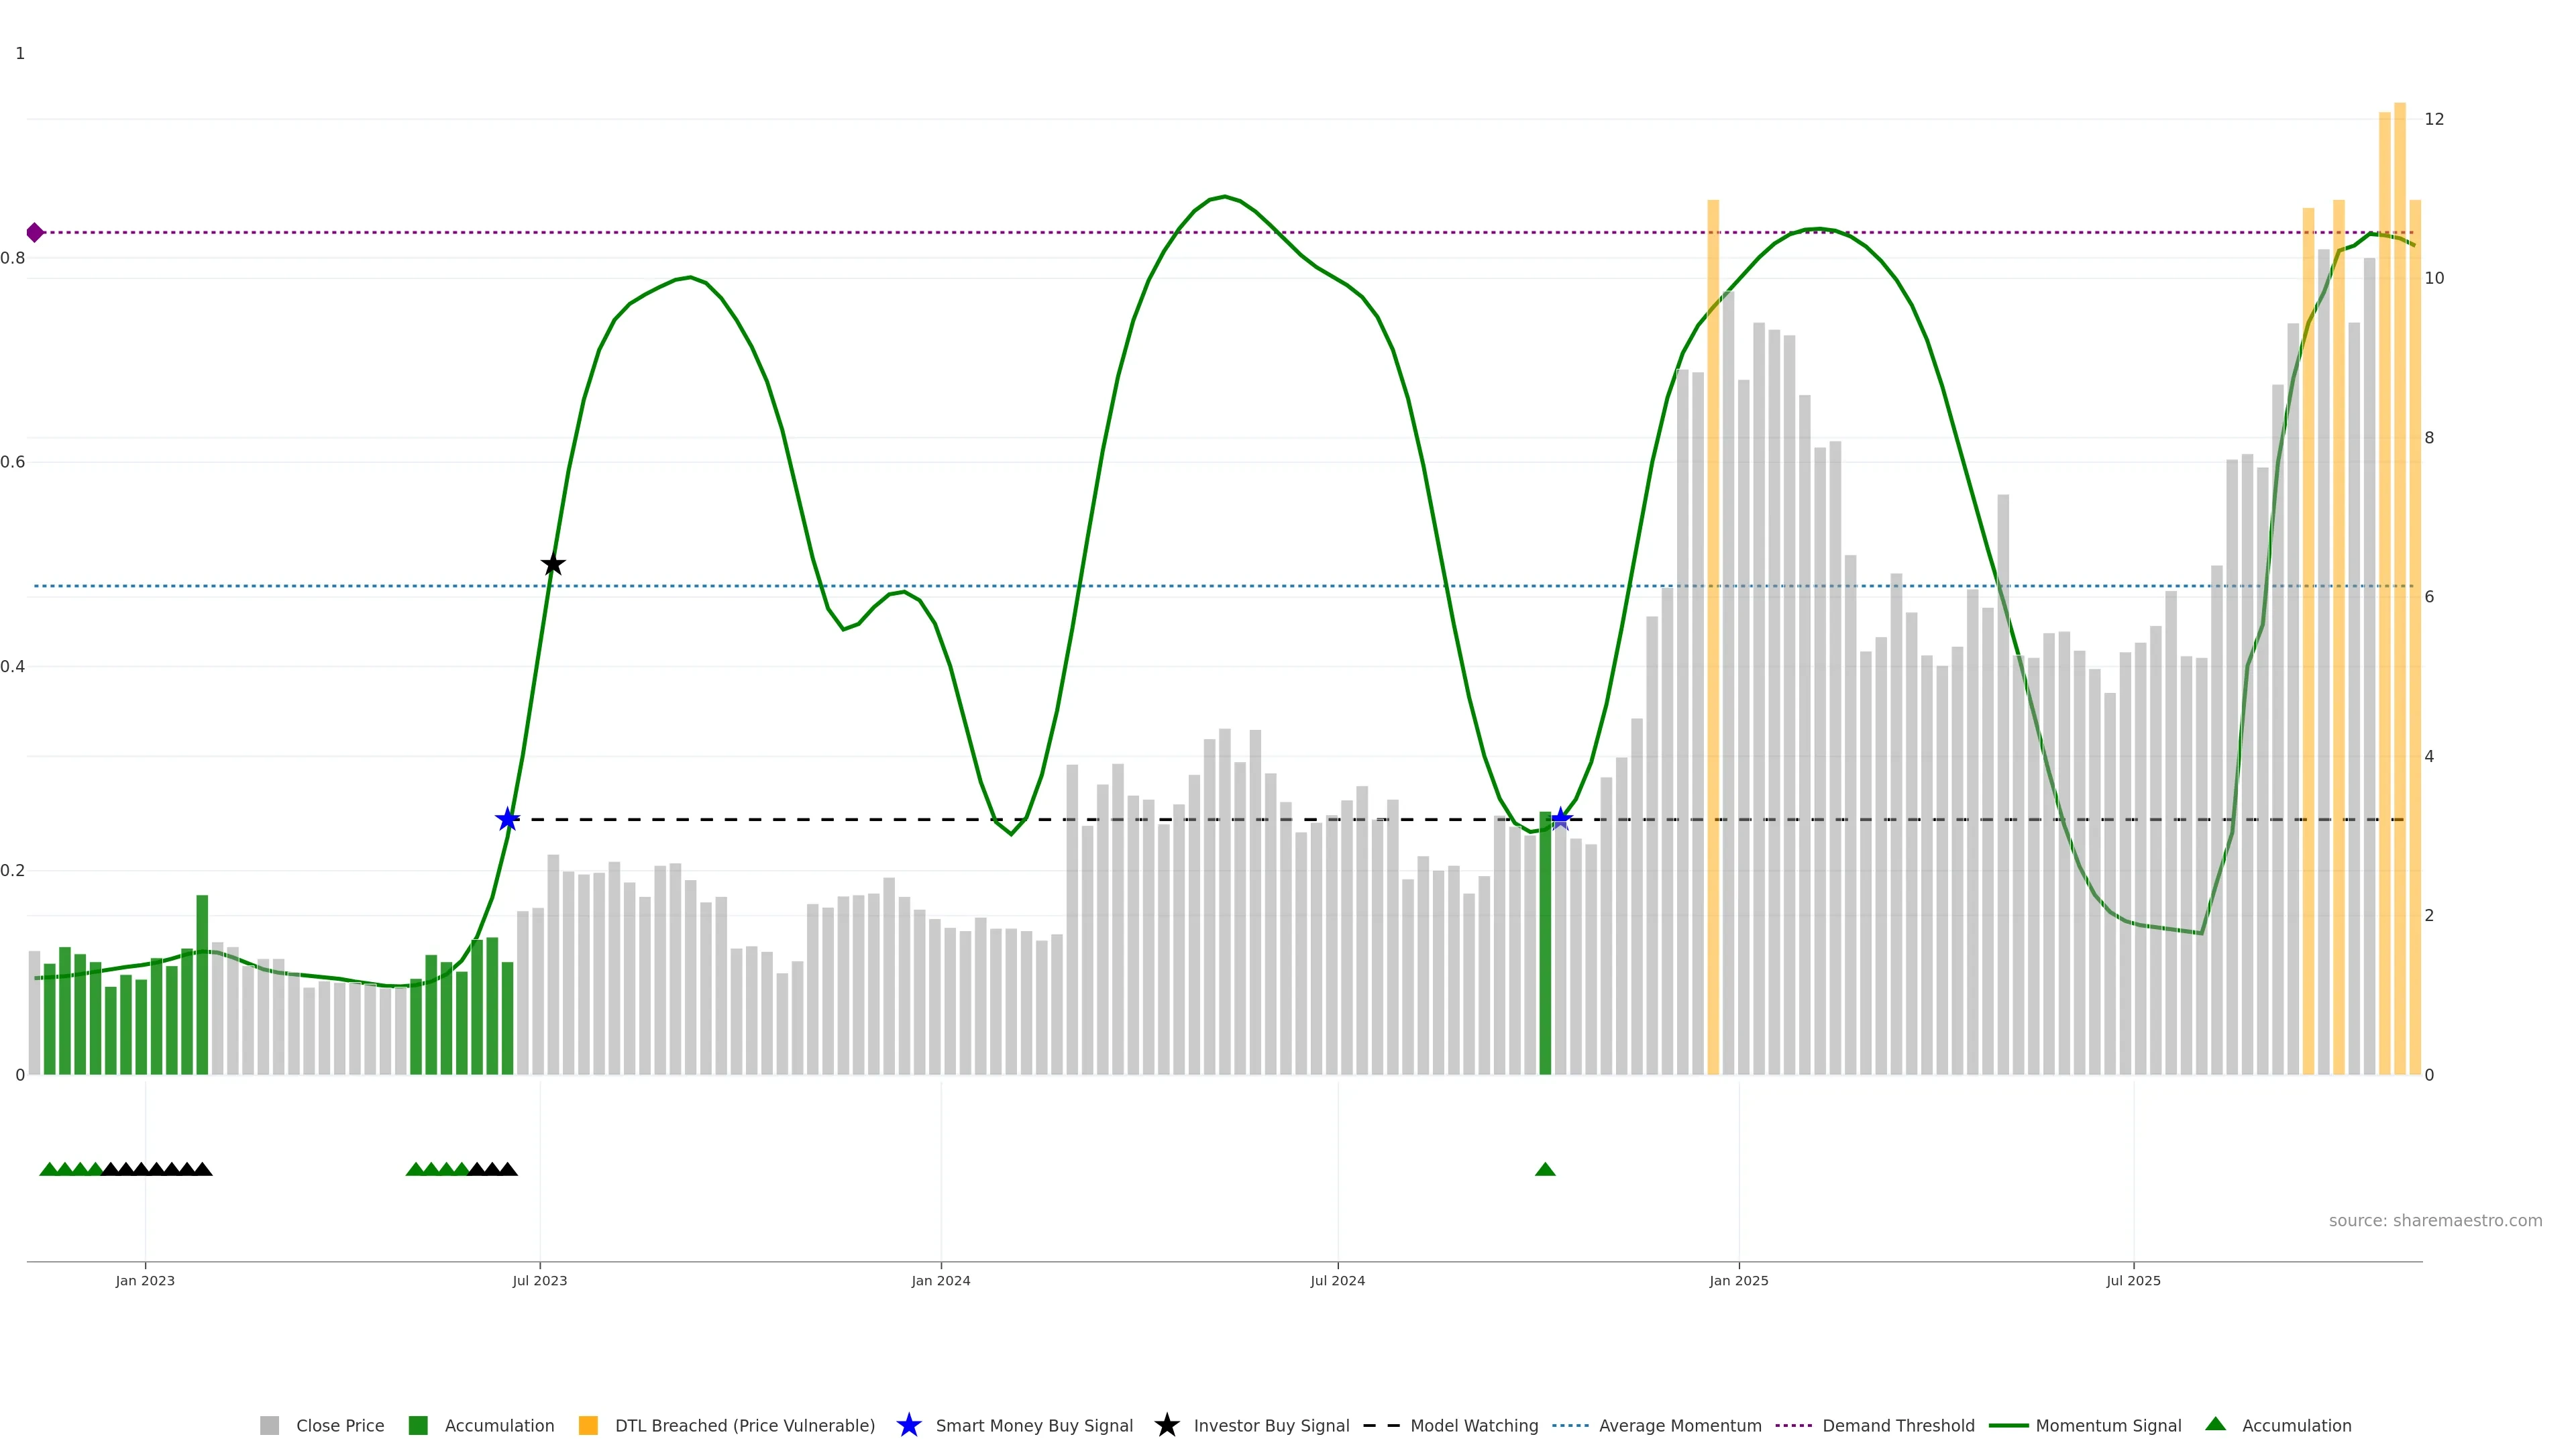
Task: Click the green Accumulation square legend swatch
Action: click(418, 1425)
